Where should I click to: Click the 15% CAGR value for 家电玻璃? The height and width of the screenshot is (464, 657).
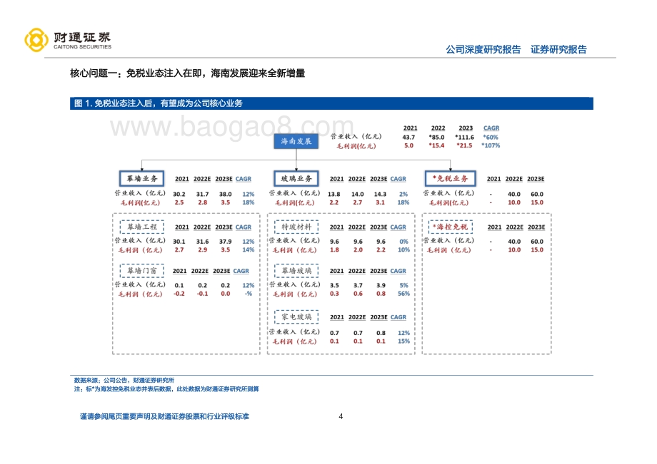tap(403, 341)
